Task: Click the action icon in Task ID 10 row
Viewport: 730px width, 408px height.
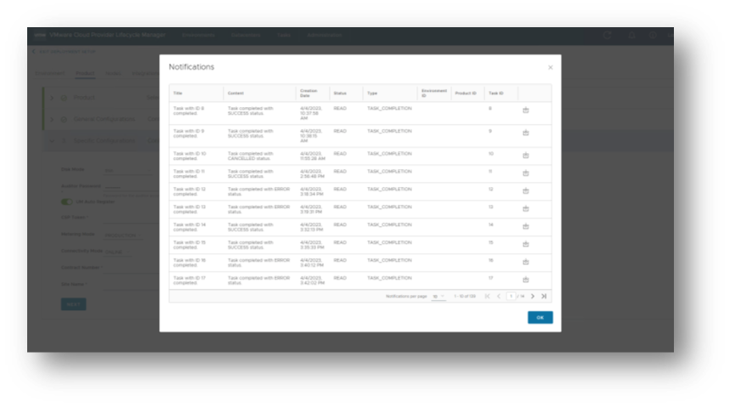Action: coord(526,155)
